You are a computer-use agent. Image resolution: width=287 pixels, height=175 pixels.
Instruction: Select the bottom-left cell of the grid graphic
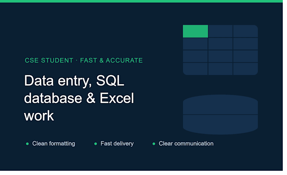pos(195,69)
